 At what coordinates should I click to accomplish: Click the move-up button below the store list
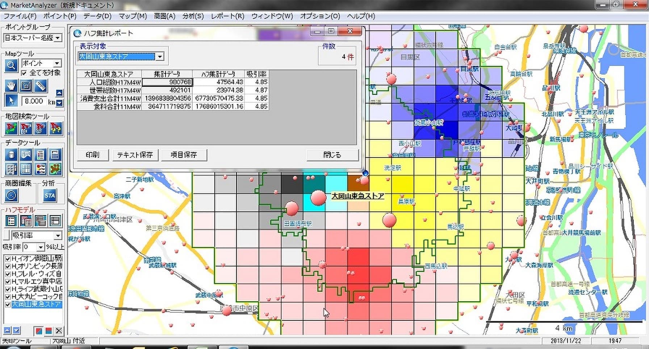pos(7,331)
